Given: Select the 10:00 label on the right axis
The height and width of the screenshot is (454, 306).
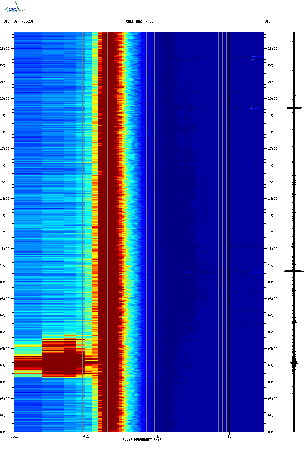Looking at the screenshot, I should pos(272,265).
